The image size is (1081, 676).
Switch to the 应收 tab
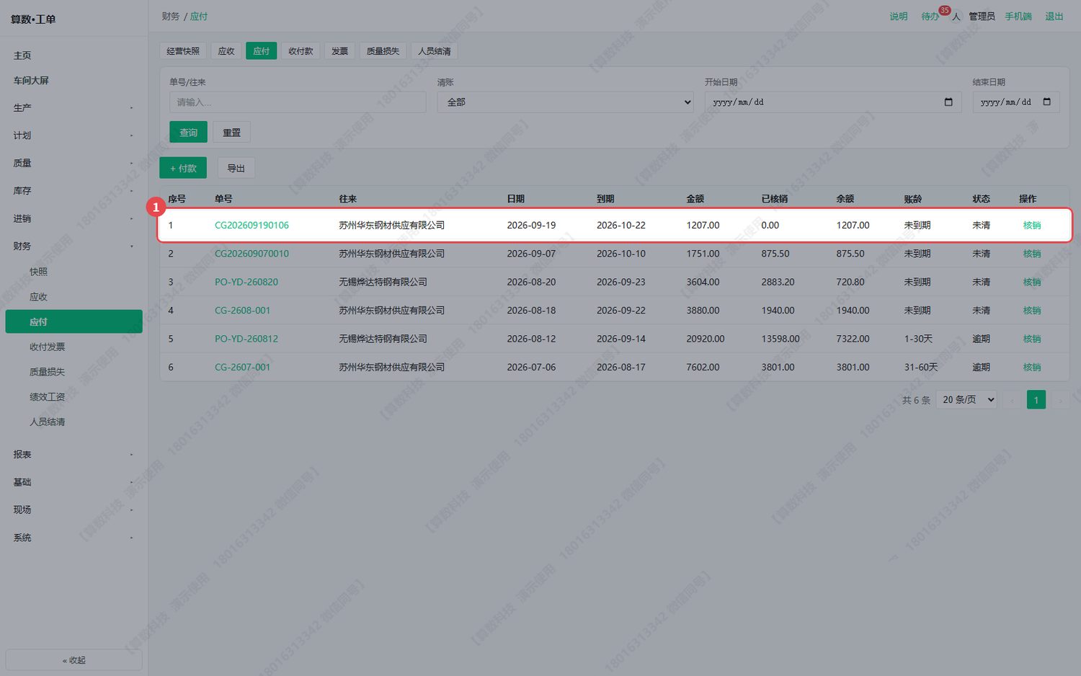[x=226, y=51]
